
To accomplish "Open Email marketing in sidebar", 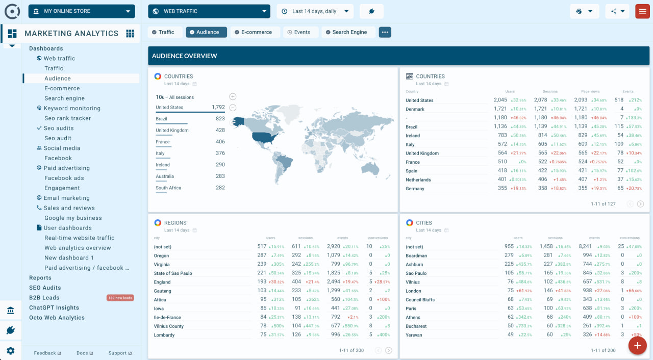I will (x=66, y=198).
